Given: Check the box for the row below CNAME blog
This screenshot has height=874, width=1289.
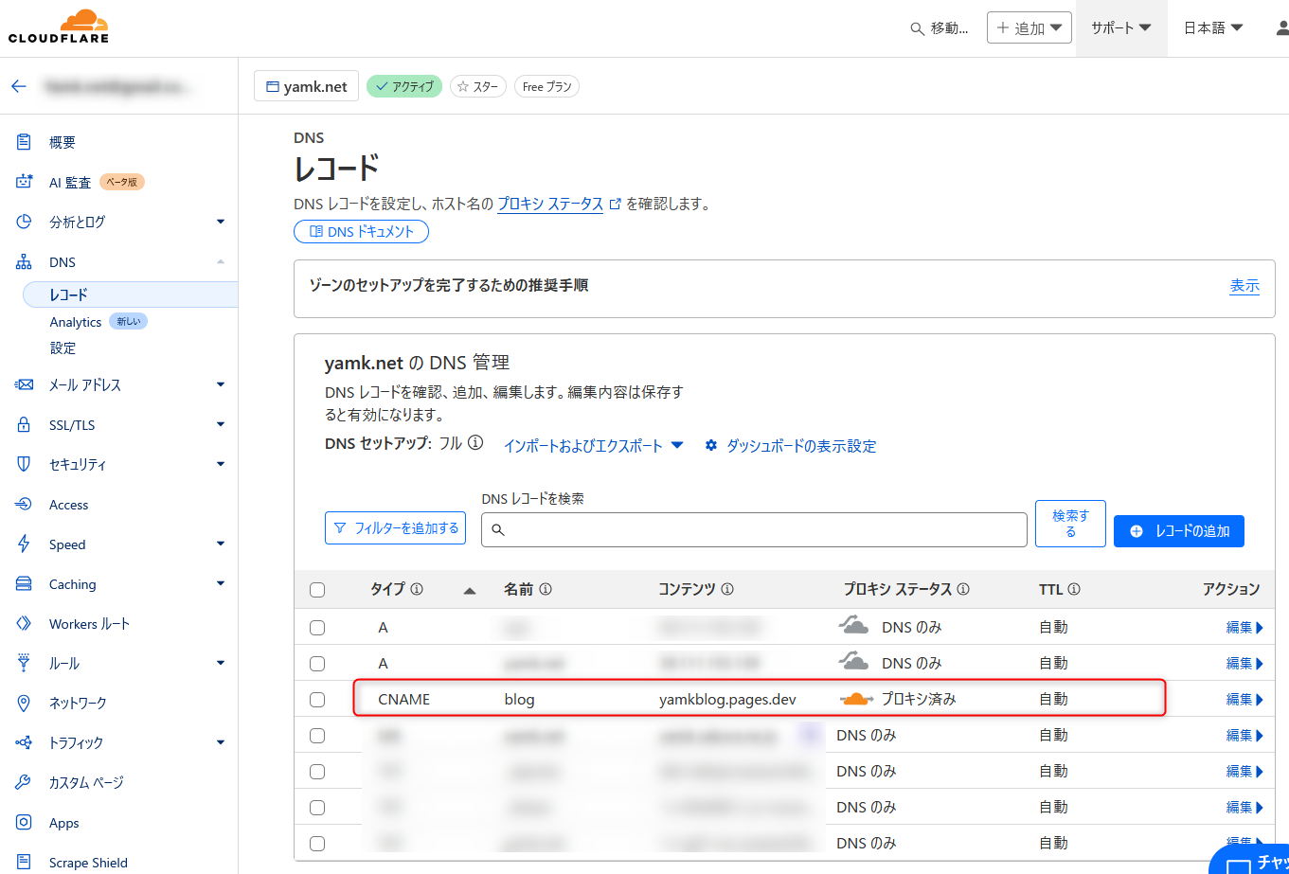Looking at the screenshot, I should (317, 736).
